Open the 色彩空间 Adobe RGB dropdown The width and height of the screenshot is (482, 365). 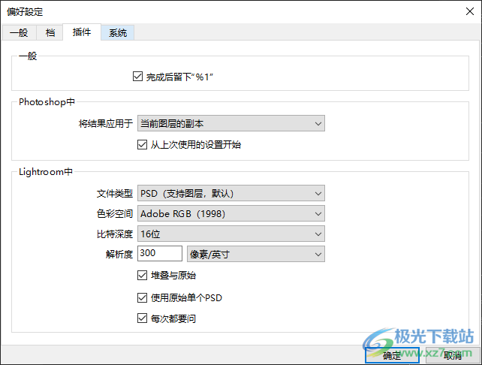click(x=230, y=214)
